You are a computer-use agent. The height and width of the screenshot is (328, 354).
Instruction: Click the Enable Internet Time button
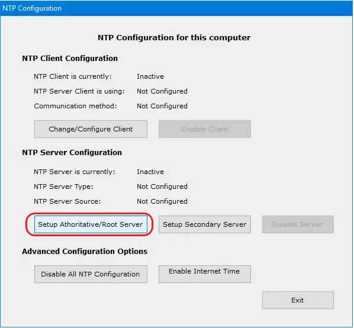[205, 274]
